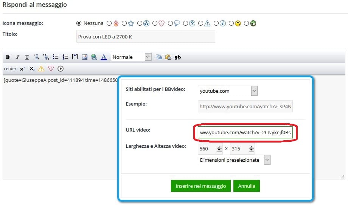Toggle underline formatting in the editor toolbar
The height and width of the screenshot is (207, 348).
27,57
